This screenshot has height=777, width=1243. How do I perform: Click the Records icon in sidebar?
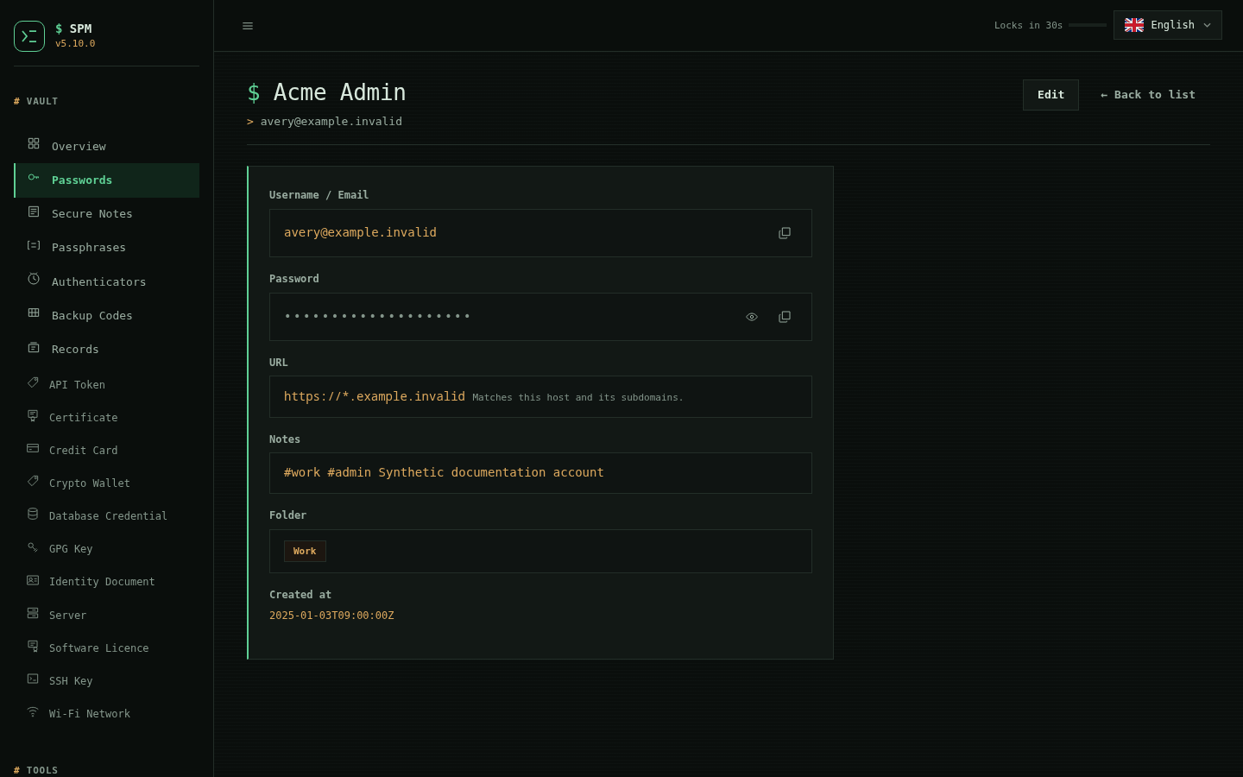coord(34,347)
